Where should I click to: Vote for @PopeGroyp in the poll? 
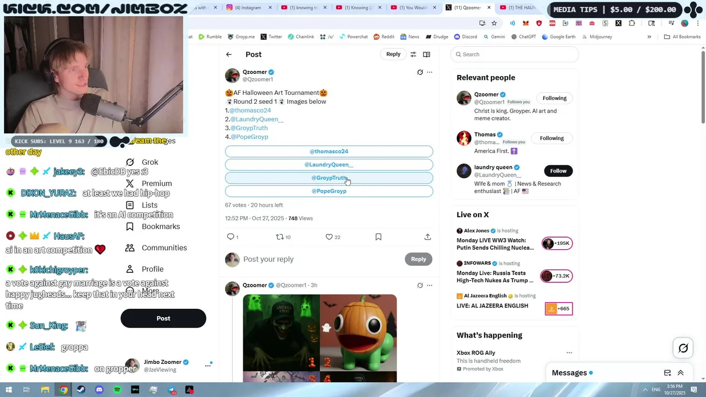point(329,191)
